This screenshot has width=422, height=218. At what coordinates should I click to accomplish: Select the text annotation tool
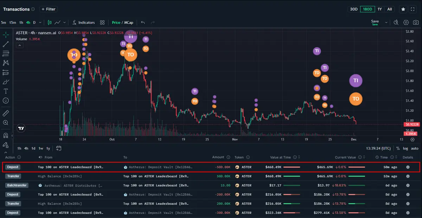coord(6,91)
